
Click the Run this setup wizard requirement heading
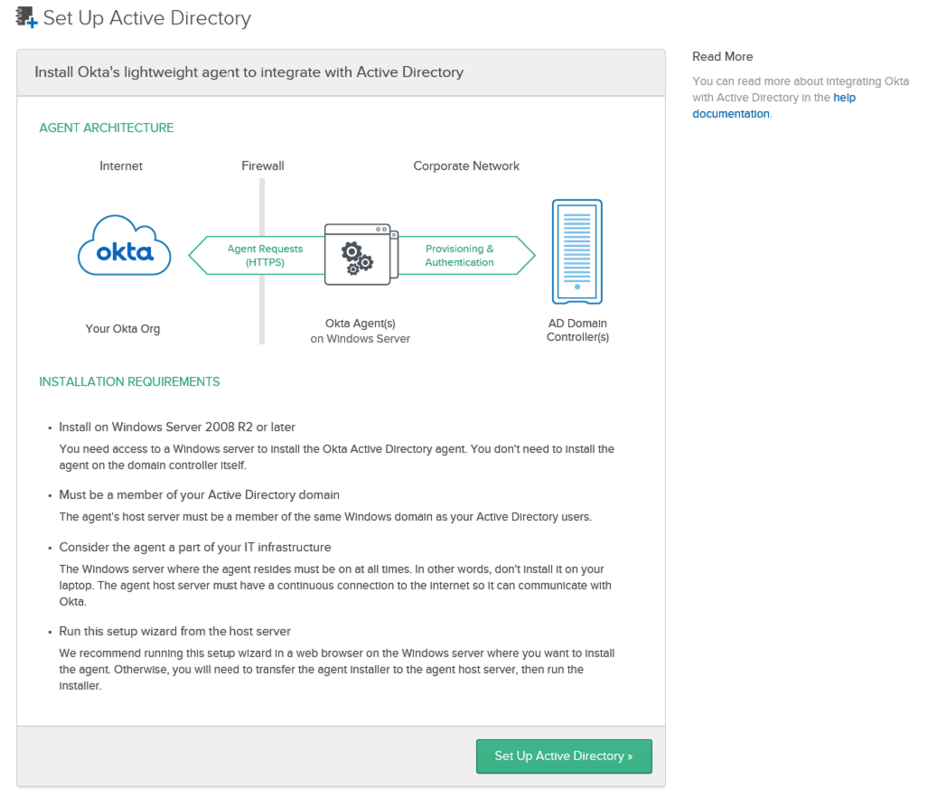coord(174,631)
